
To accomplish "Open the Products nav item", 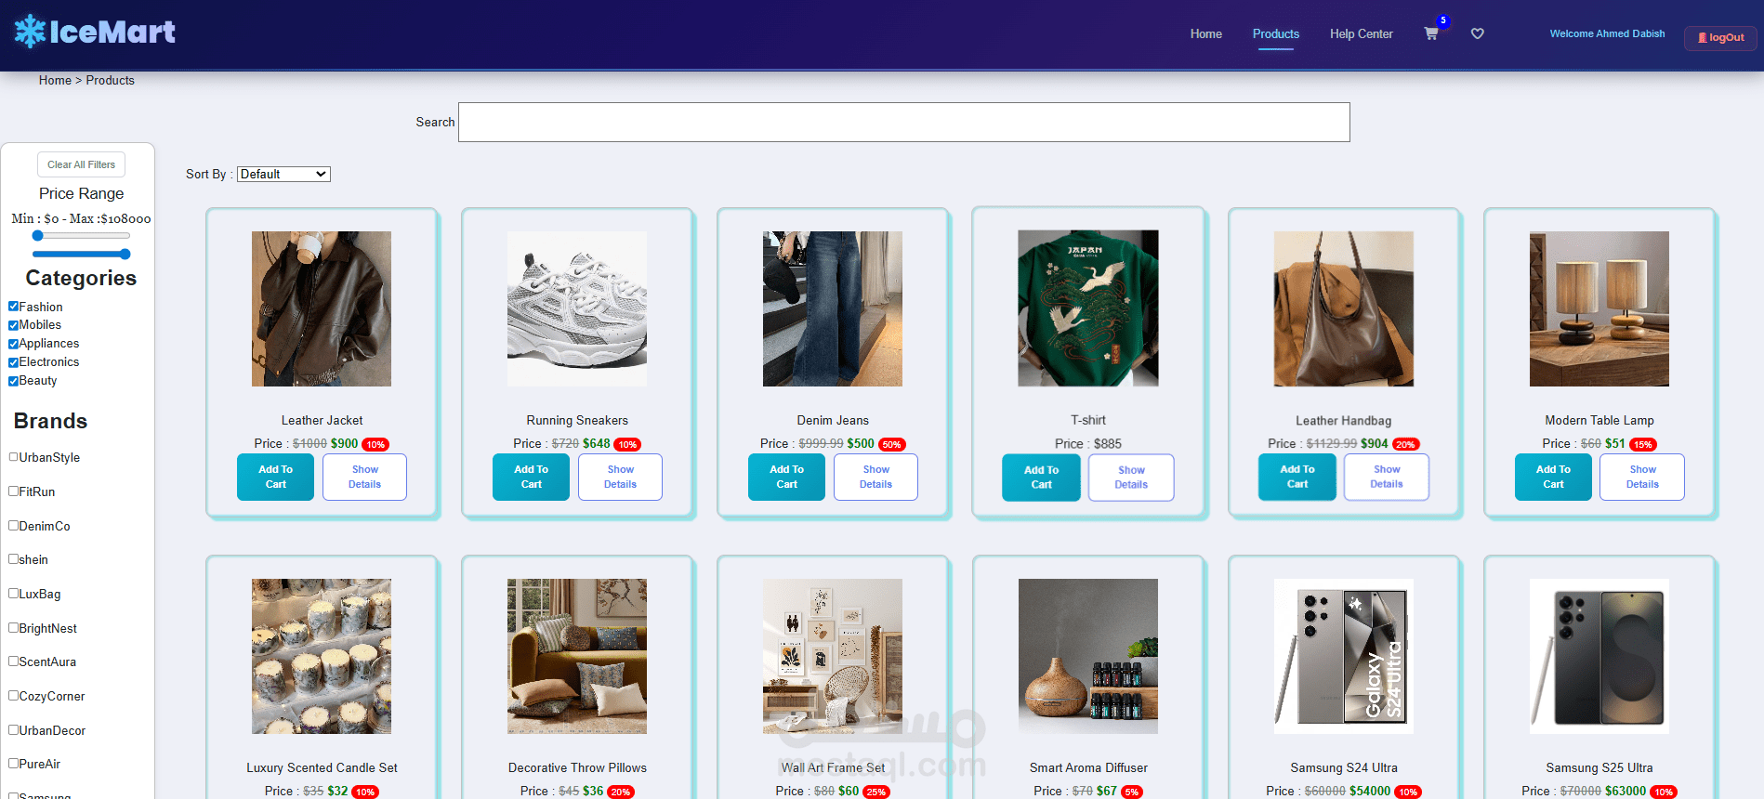I will coord(1275,33).
